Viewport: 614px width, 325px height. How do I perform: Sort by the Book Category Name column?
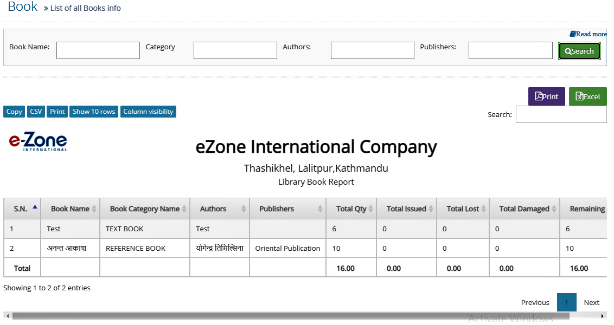tap(145, 209)
